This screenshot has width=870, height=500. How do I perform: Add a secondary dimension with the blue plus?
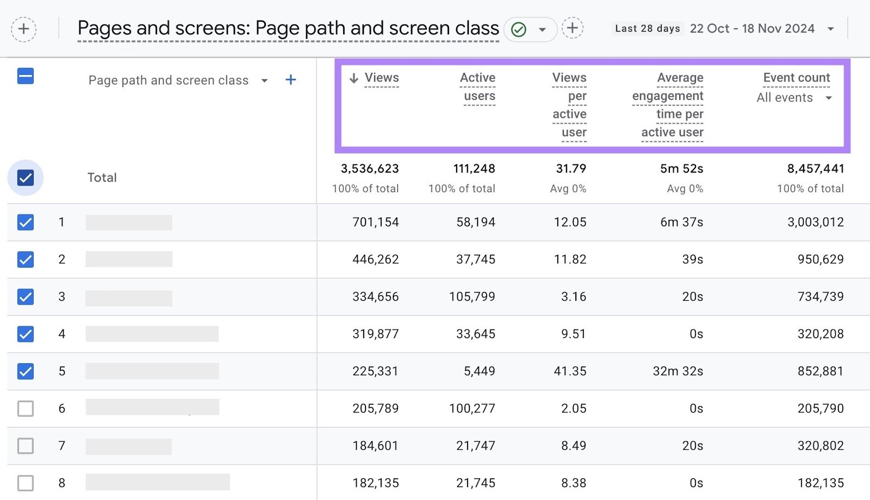(291, 80)
